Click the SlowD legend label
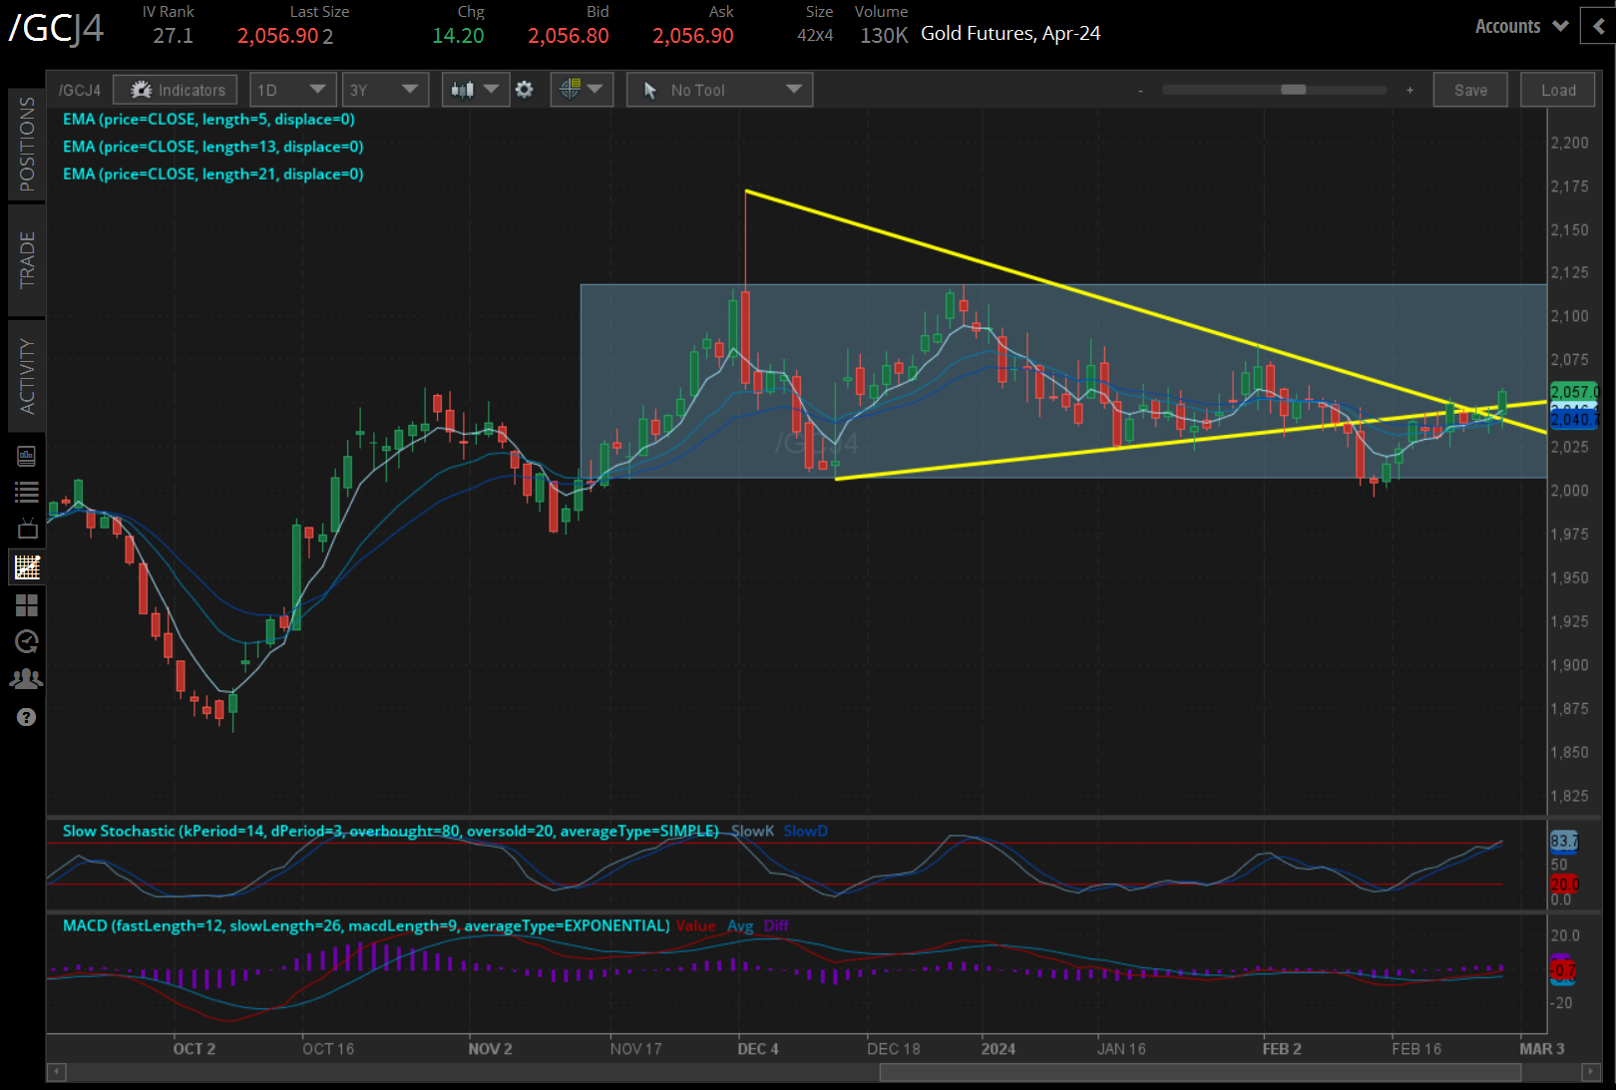This screenshot has width=1616, height=1090. click(805, 831)
